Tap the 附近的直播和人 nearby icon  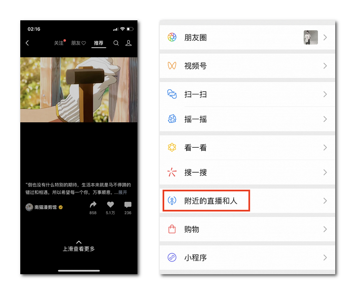(x=172, y=201)
